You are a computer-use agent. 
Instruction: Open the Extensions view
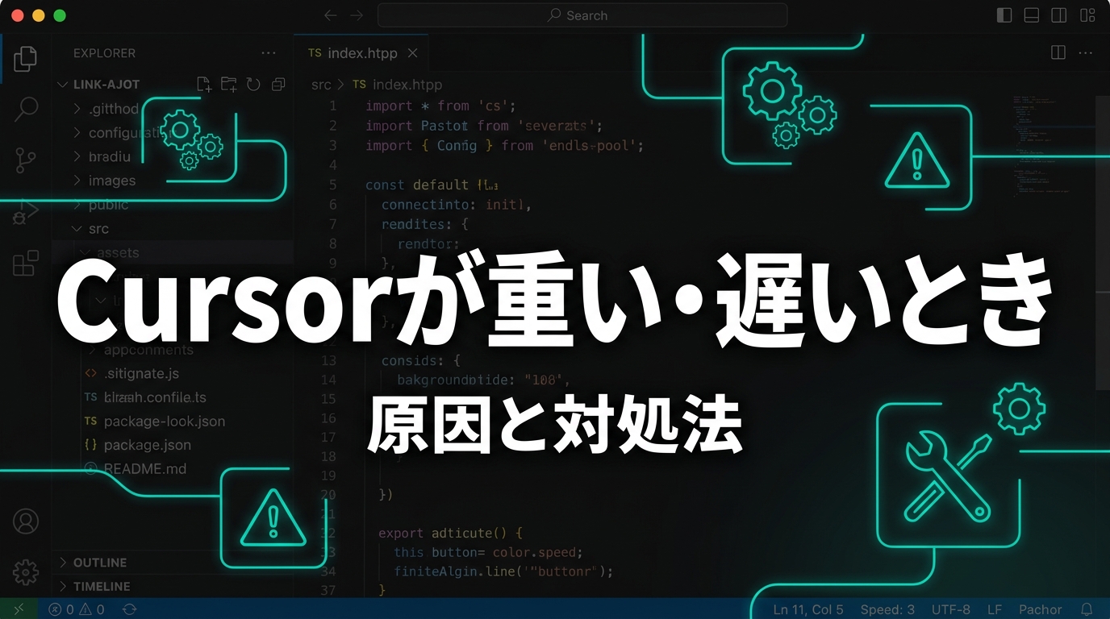pos(26,264)
